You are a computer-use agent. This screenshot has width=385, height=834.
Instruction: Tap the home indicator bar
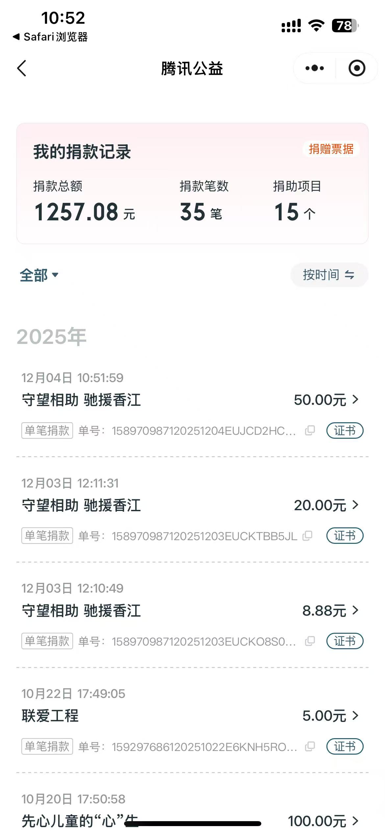(x=192, y=824)
